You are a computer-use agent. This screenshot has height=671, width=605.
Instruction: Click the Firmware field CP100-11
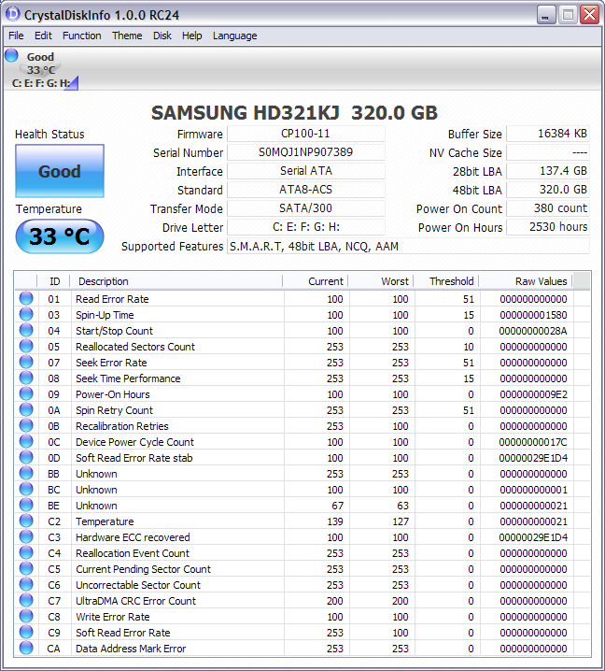(x=305, y=134)
